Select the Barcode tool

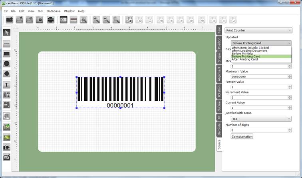[x=6, y=116]
